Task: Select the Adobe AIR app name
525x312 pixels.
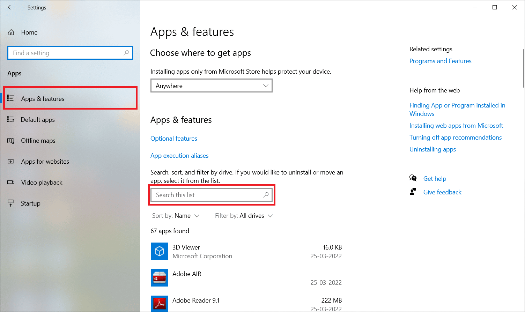Action: (187, 274)
